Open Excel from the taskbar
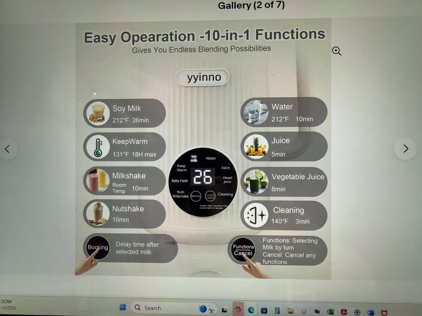 [x=330, y=312]
